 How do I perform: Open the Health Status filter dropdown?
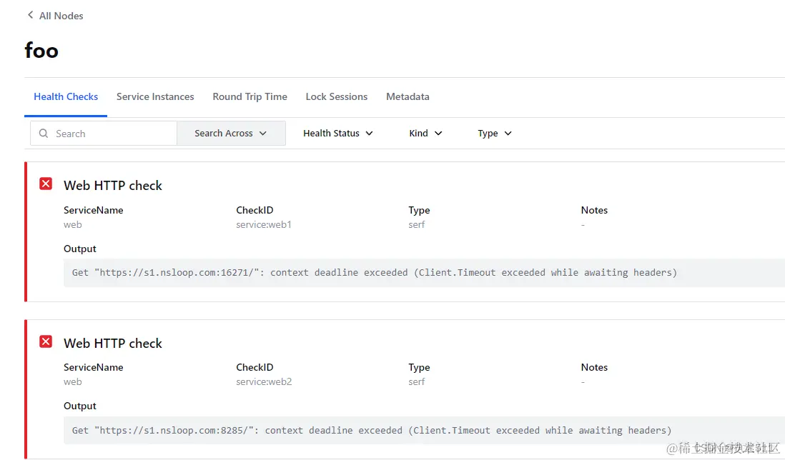(338, 134)
